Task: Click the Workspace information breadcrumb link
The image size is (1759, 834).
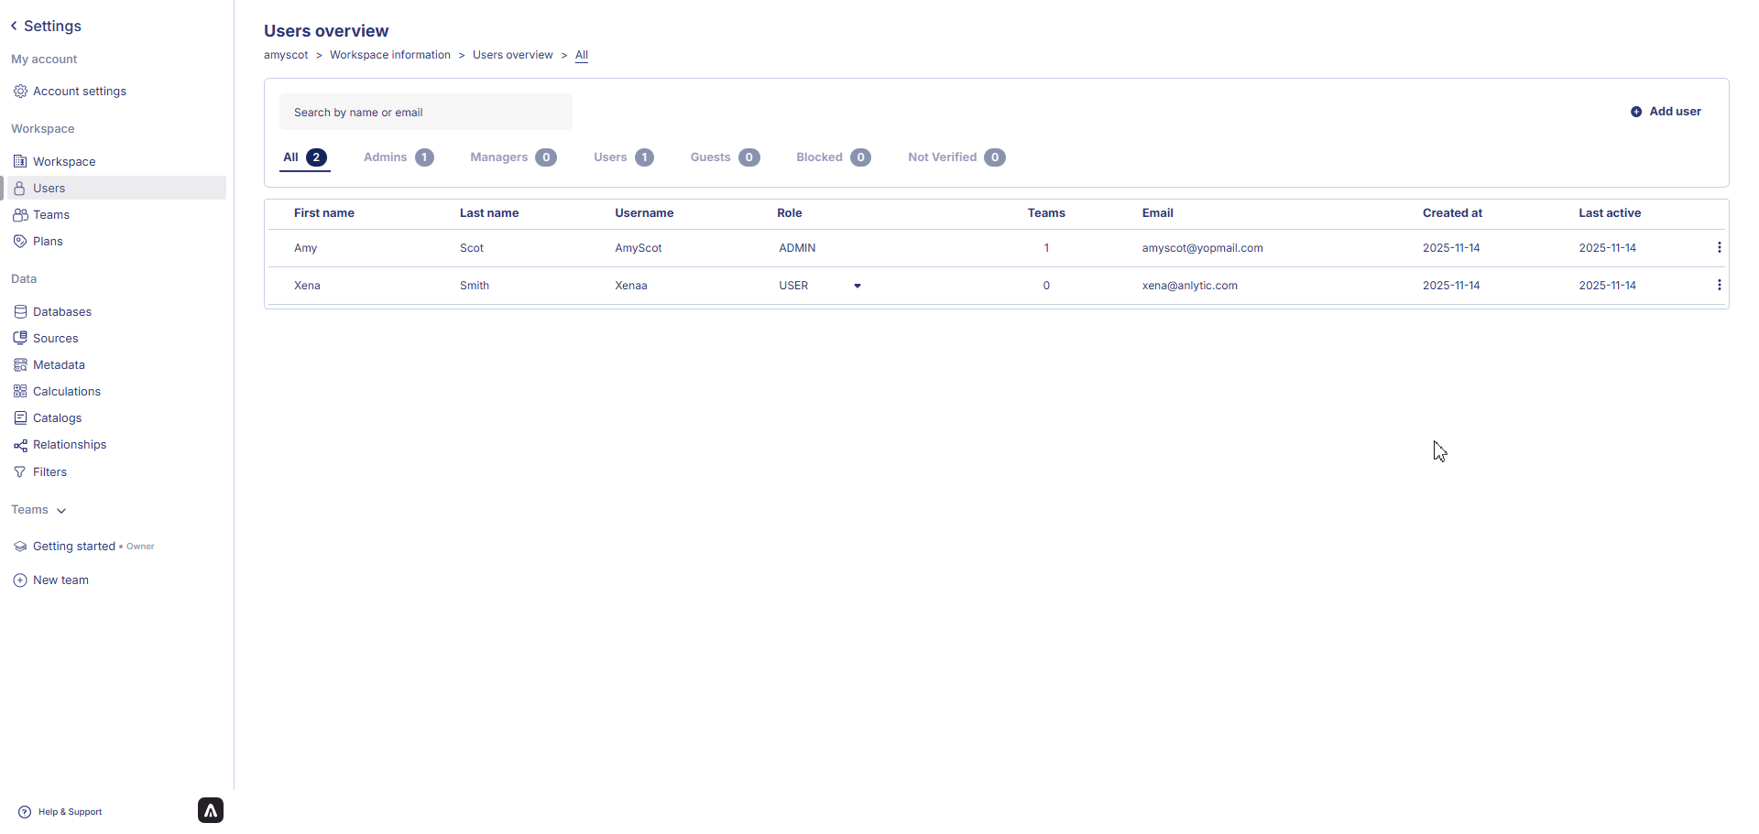Action: coord(389,55)
